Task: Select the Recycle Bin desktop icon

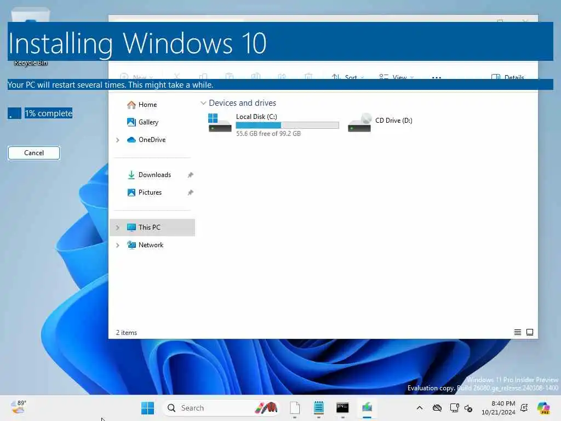Action: point(31,38)
